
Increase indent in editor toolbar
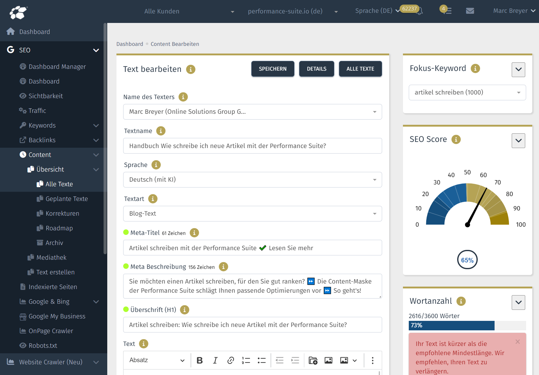pyautogui.click(x=295, y=360)
